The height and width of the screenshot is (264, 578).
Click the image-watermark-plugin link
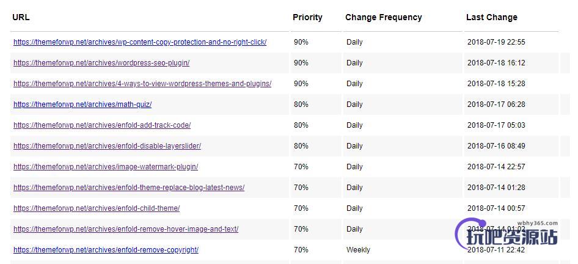pos(106,167)
